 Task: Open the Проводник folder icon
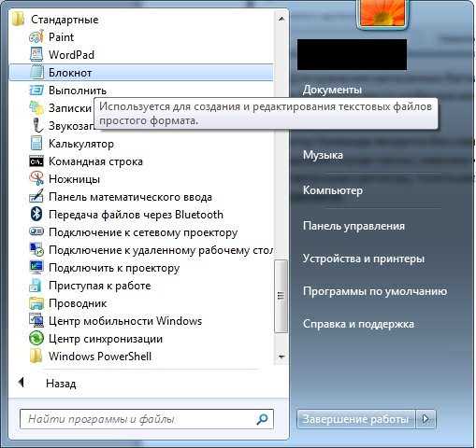36,303
